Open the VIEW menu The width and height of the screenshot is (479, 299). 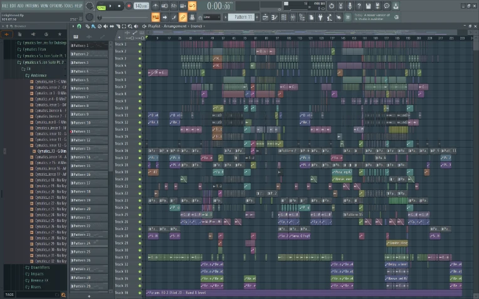pos(45,6)
